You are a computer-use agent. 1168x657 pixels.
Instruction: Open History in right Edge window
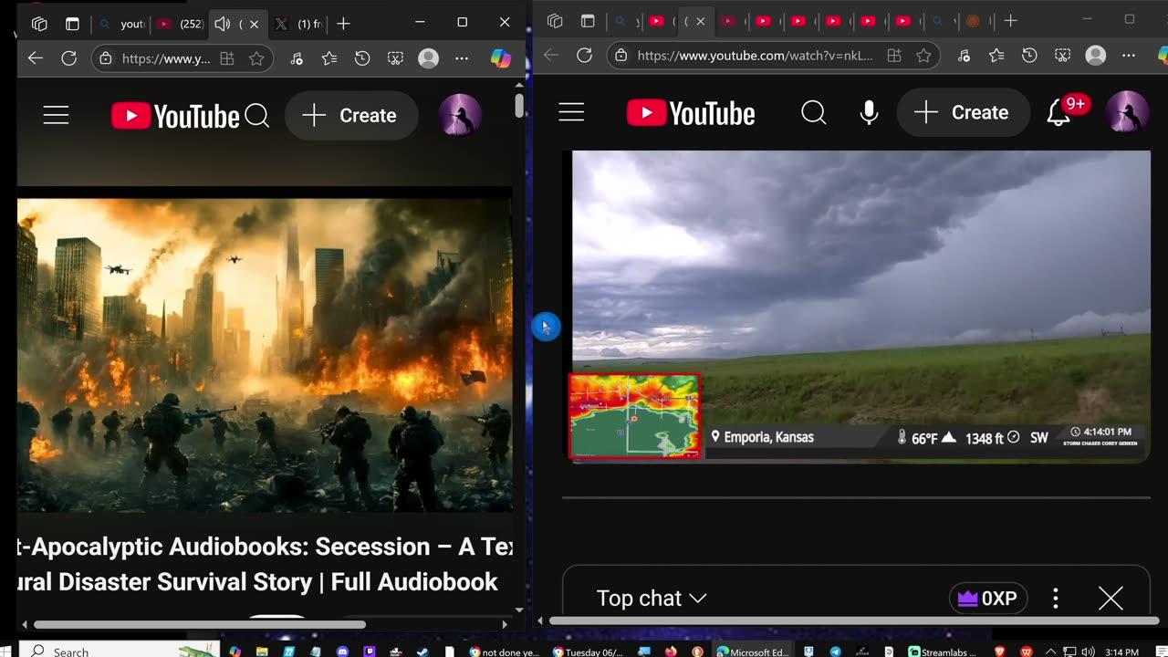pyautogui.click(x=1029, y=56)
